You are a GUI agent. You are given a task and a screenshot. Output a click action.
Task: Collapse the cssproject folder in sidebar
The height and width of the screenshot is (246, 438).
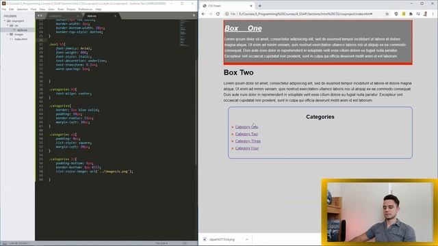pos(5,21)
